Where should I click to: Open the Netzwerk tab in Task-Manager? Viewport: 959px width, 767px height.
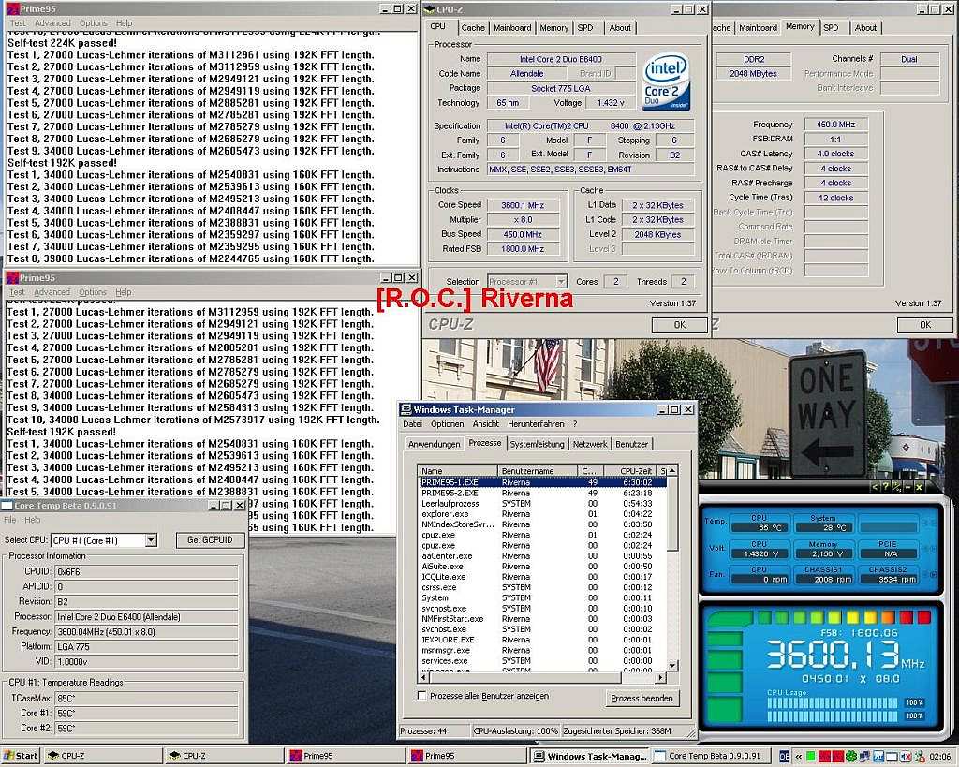point(590,444)
